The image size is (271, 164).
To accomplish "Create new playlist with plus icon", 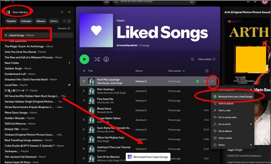I will pos(62,12).
